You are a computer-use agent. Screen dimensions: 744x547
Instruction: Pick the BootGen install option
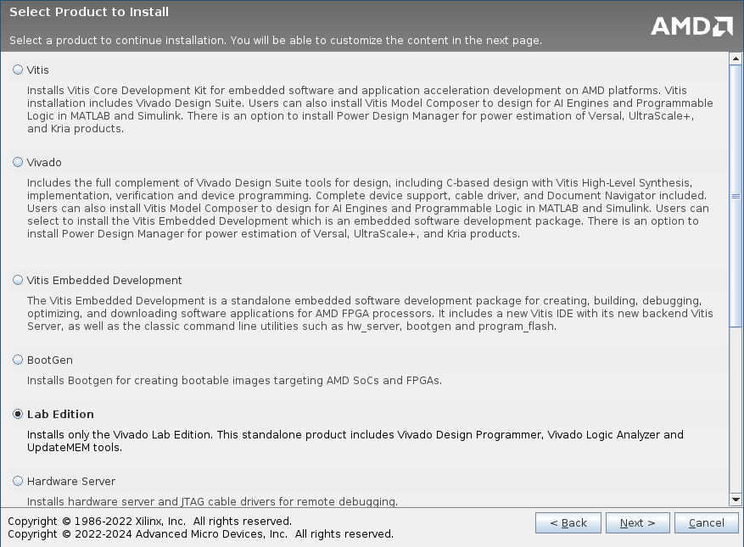[18, 360]
